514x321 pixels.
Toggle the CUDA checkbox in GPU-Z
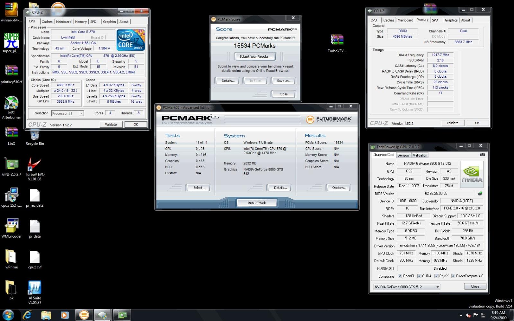[419, 276]
